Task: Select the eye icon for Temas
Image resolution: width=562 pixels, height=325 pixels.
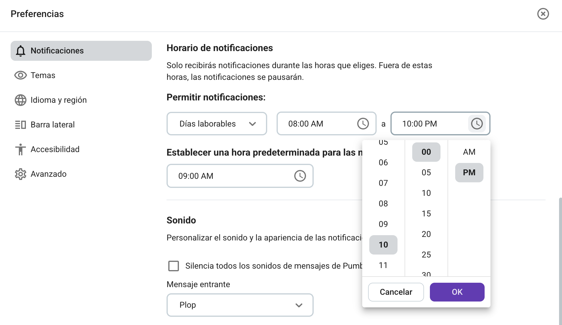Action: [x=20, y=75]
